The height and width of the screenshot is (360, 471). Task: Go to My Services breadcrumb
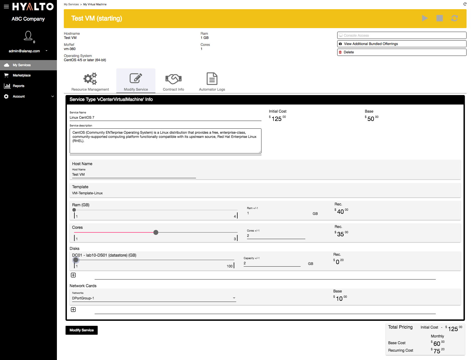point(71,4)
